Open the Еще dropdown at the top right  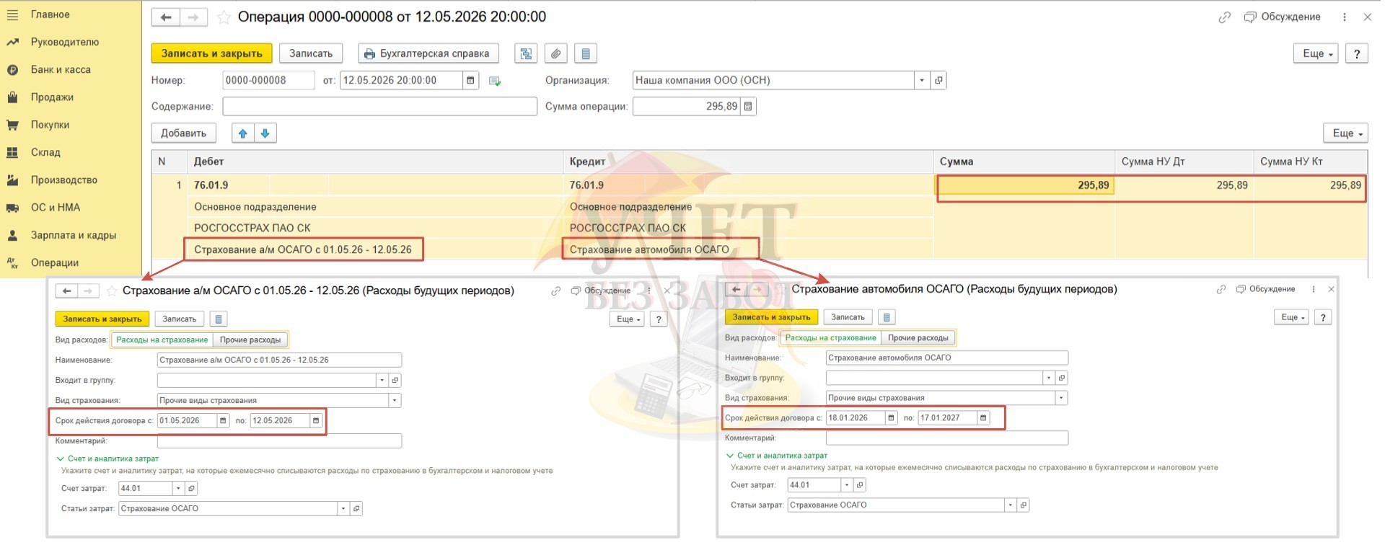pyautogui.click(x=1316, y=53)
